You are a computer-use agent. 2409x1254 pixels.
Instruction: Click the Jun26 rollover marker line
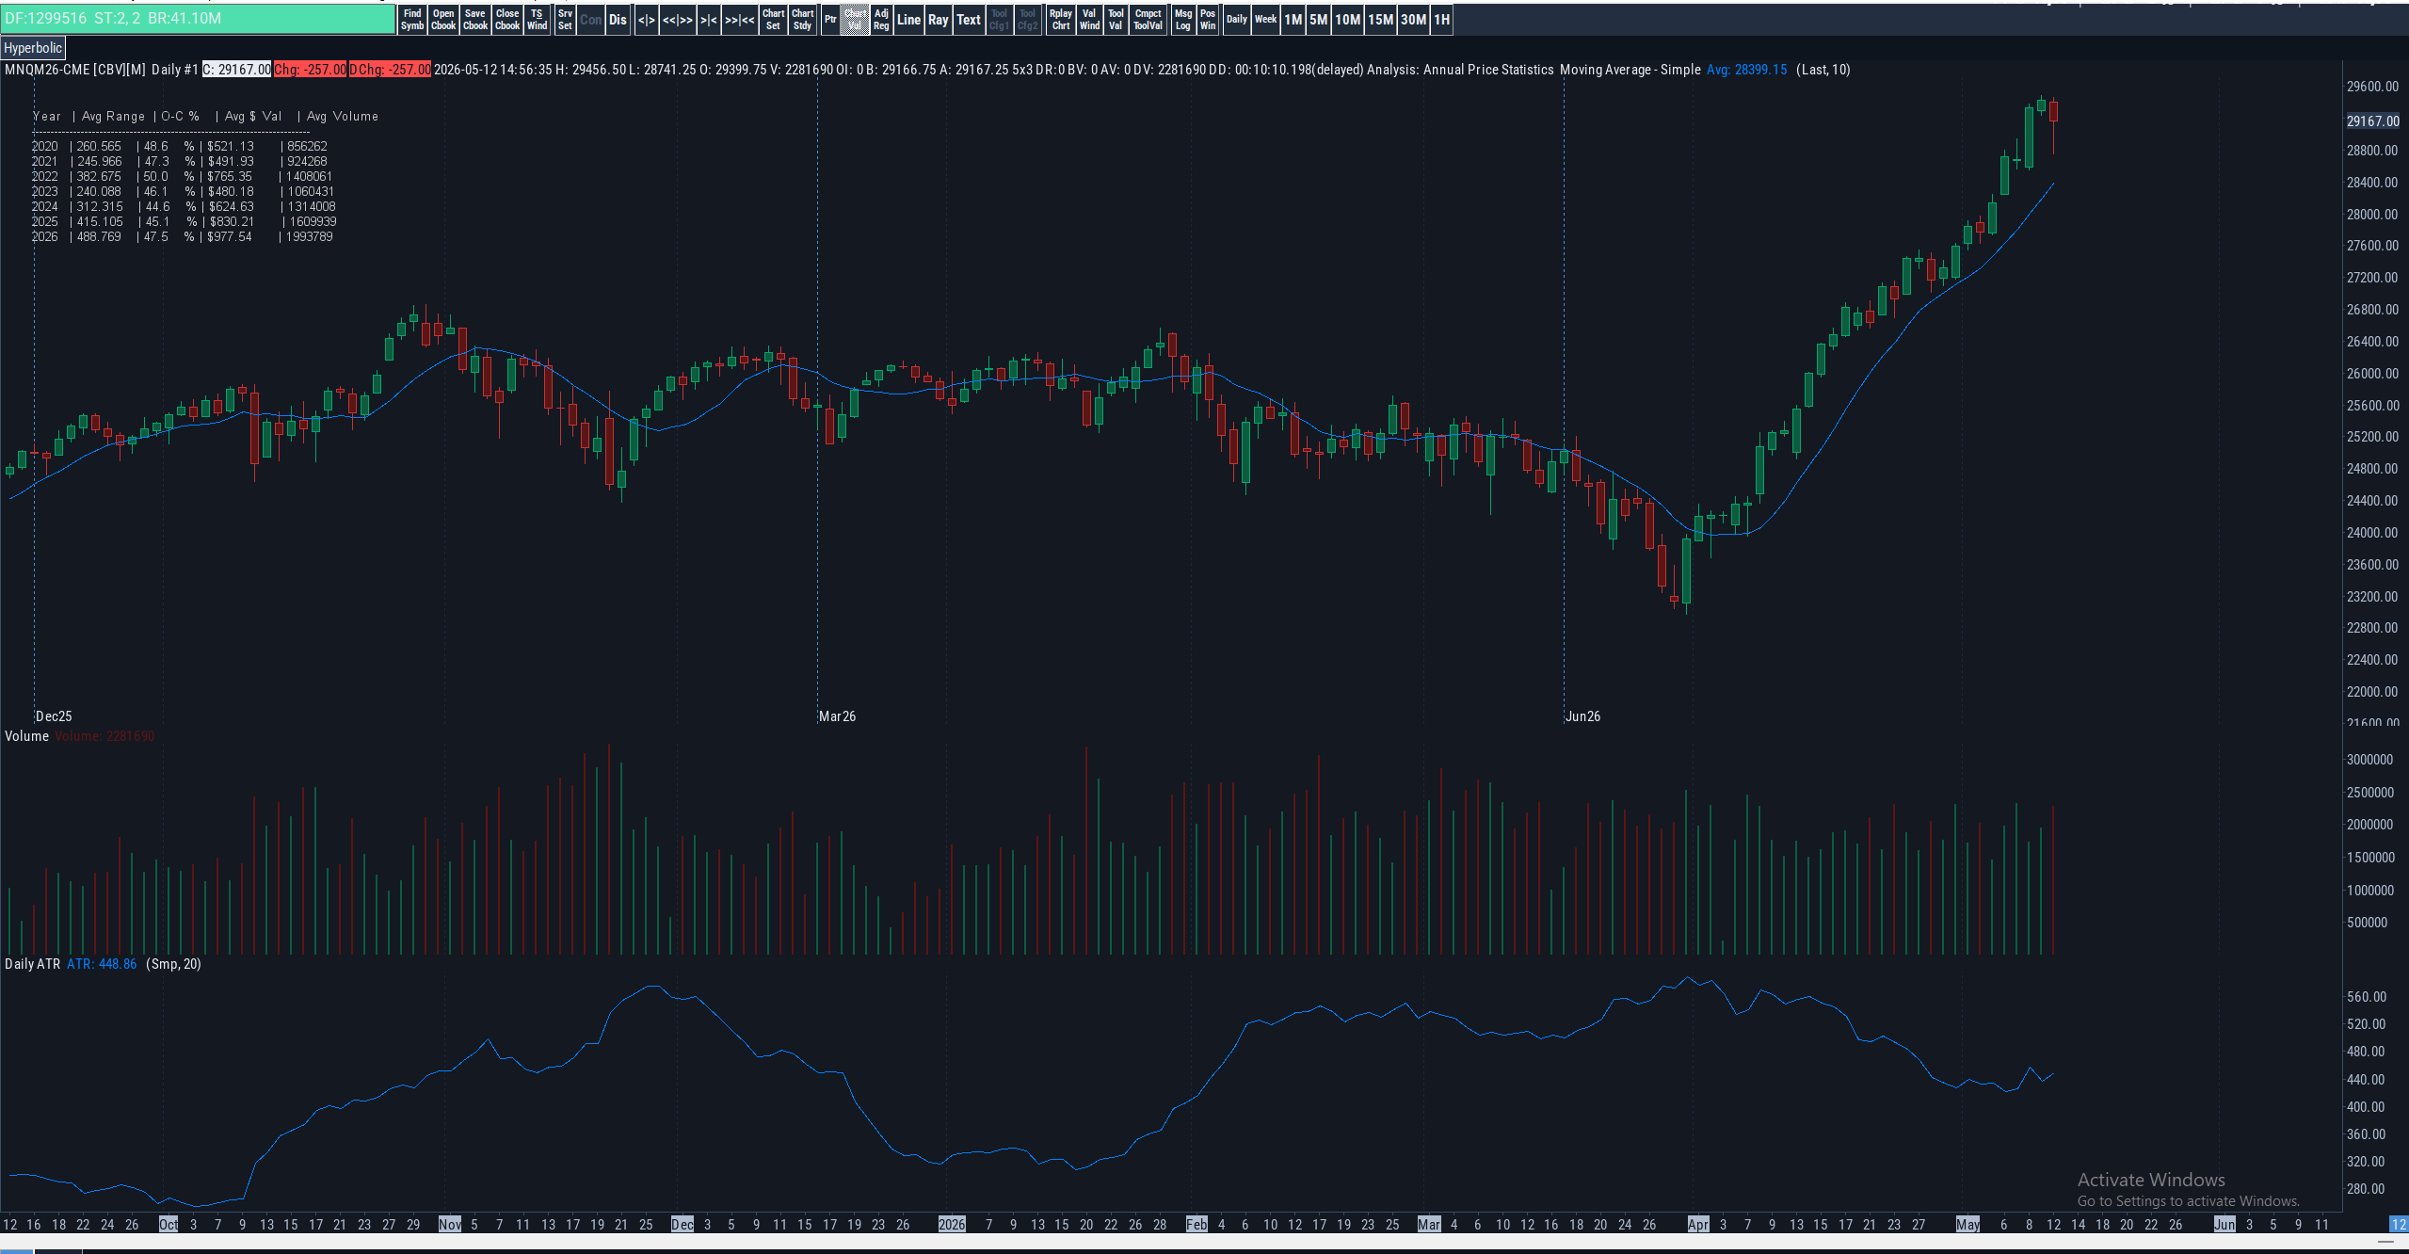1565,395
